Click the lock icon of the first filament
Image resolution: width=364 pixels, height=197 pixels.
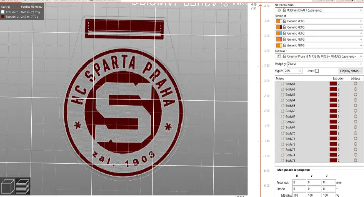(284, 21)
